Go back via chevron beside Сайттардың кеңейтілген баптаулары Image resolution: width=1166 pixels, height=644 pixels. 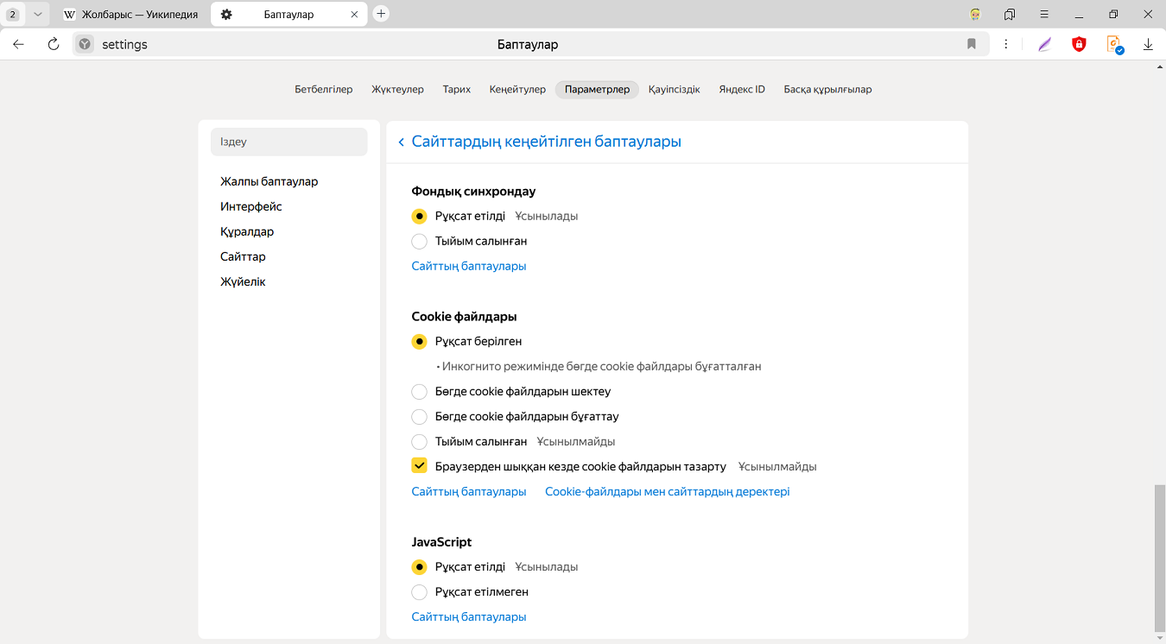pos(401,142)
